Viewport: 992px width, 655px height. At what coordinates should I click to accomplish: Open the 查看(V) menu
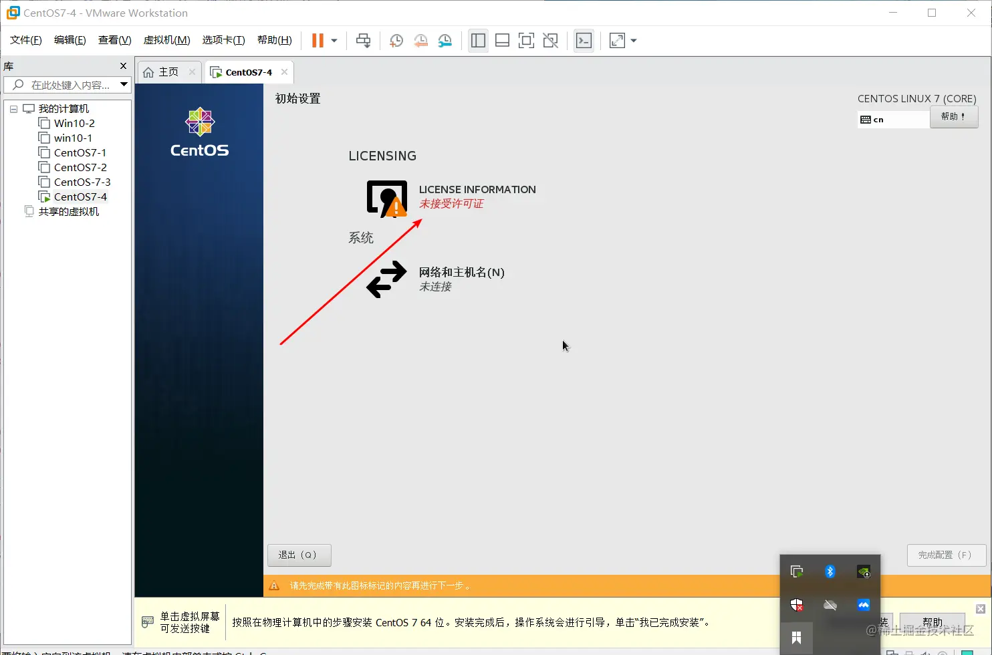click(x=115, y=40)
